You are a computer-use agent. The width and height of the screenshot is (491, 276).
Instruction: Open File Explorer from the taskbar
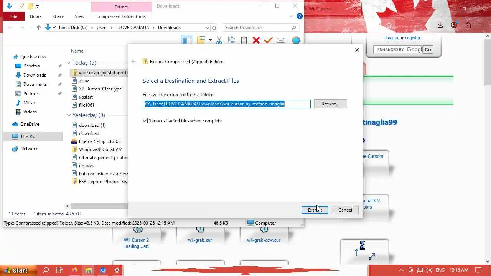click(88, 270)
